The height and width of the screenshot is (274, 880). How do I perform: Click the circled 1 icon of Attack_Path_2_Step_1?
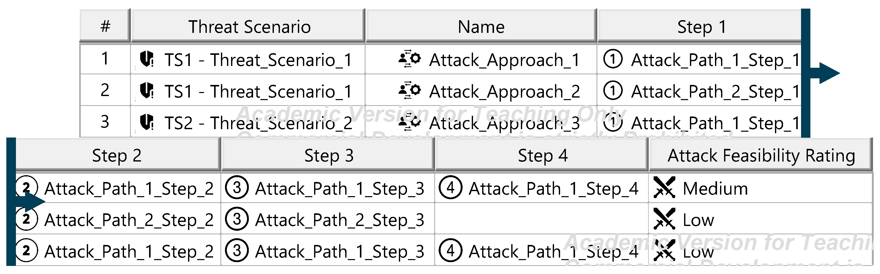point(613,91)
